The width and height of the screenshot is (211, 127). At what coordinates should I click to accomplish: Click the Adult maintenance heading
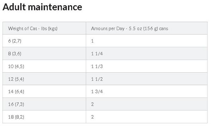(43, 7)
